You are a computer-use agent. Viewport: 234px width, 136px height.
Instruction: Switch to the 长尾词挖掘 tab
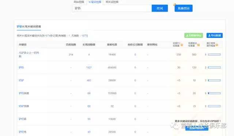coord(95,2)
